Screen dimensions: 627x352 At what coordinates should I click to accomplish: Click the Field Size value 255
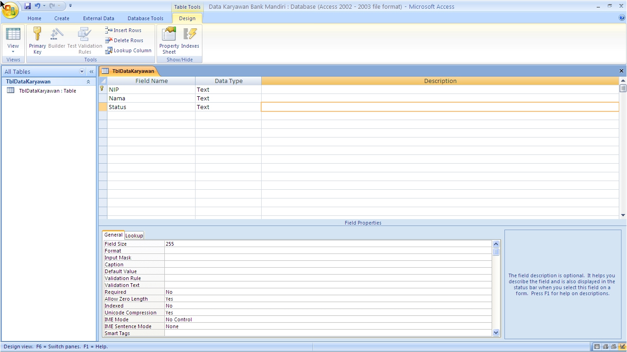[328, 244]
